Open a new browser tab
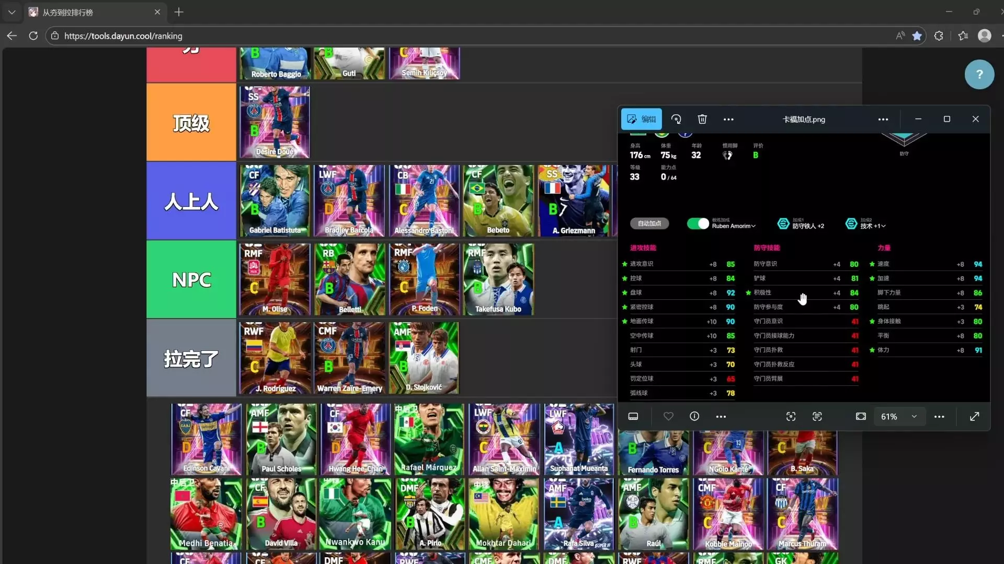The width and height of the screenshot is (1004, 564). coord(179,12)
